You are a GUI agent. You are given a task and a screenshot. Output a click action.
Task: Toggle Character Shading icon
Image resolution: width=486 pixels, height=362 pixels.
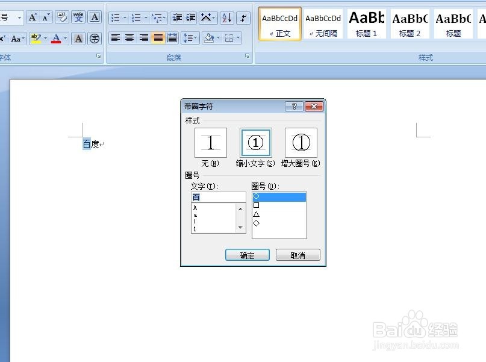[x=78, y=39]
